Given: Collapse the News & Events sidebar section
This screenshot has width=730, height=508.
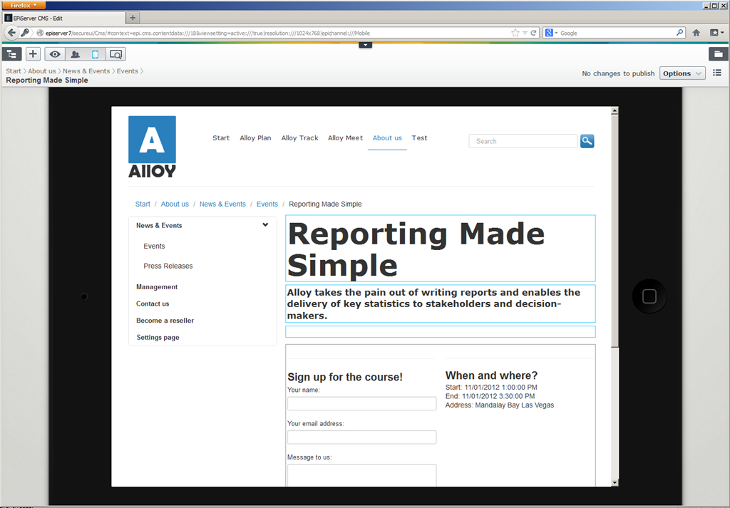Looking at the screenshot, I should coord(265,225).
